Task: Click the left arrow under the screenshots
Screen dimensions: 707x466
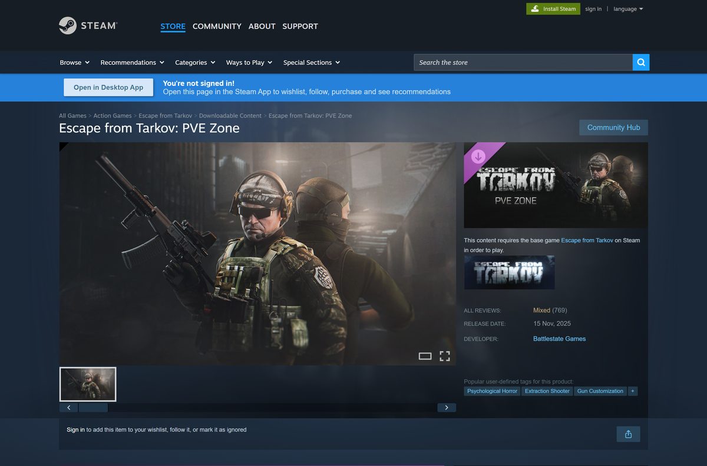Action: click(x=68, y=407)
